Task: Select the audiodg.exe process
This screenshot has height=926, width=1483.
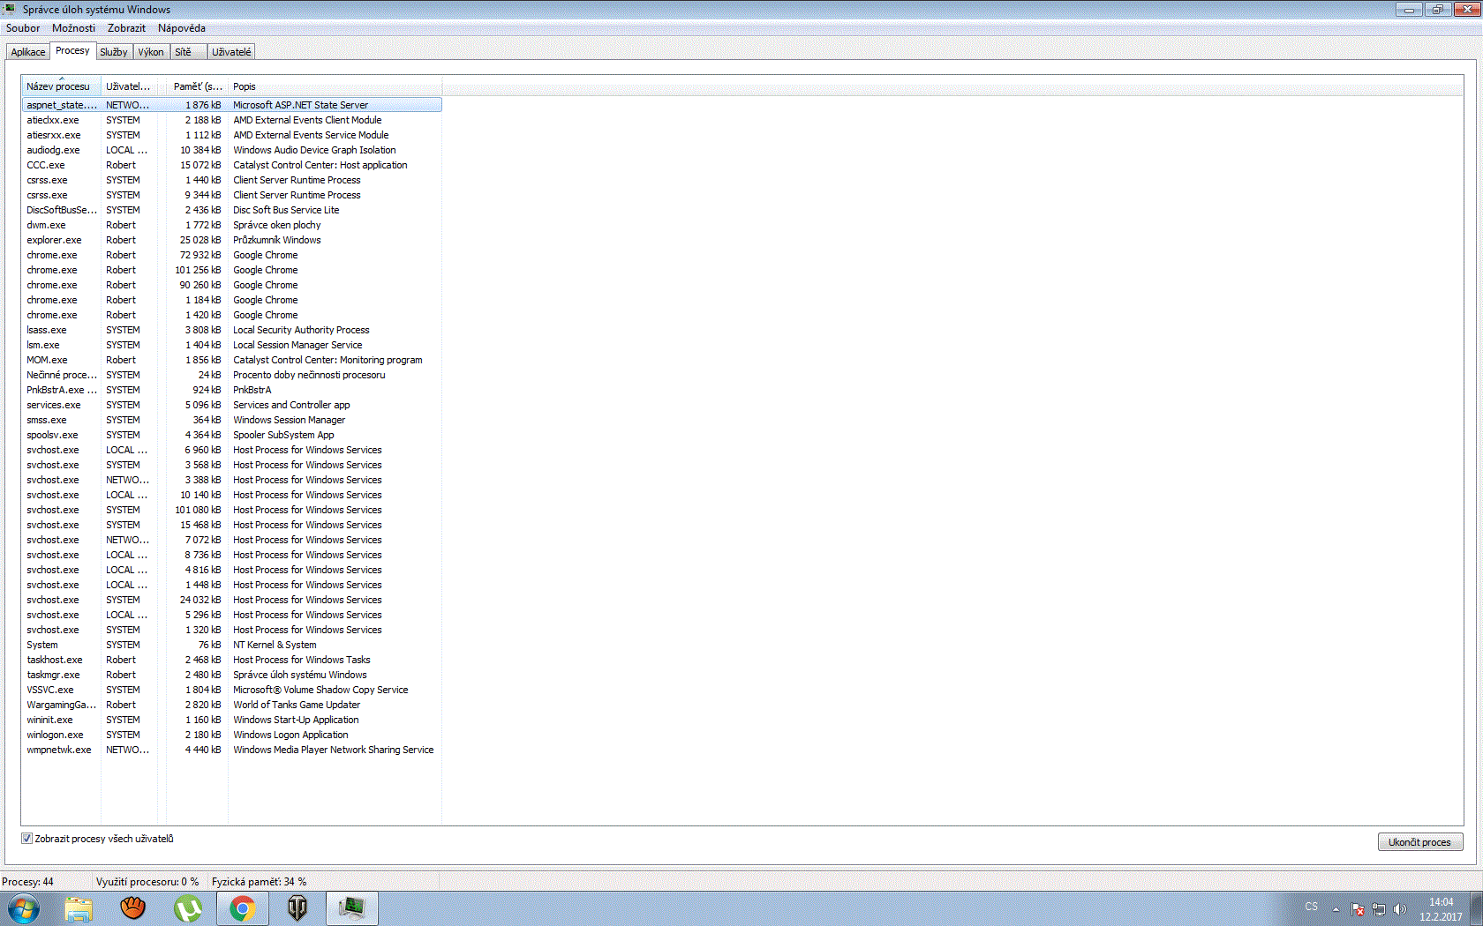Action: coord(231,150)
